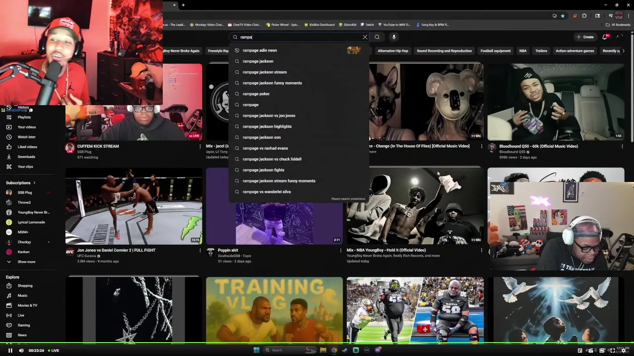Expand the Subscriptions section chevron

[34, 183]
